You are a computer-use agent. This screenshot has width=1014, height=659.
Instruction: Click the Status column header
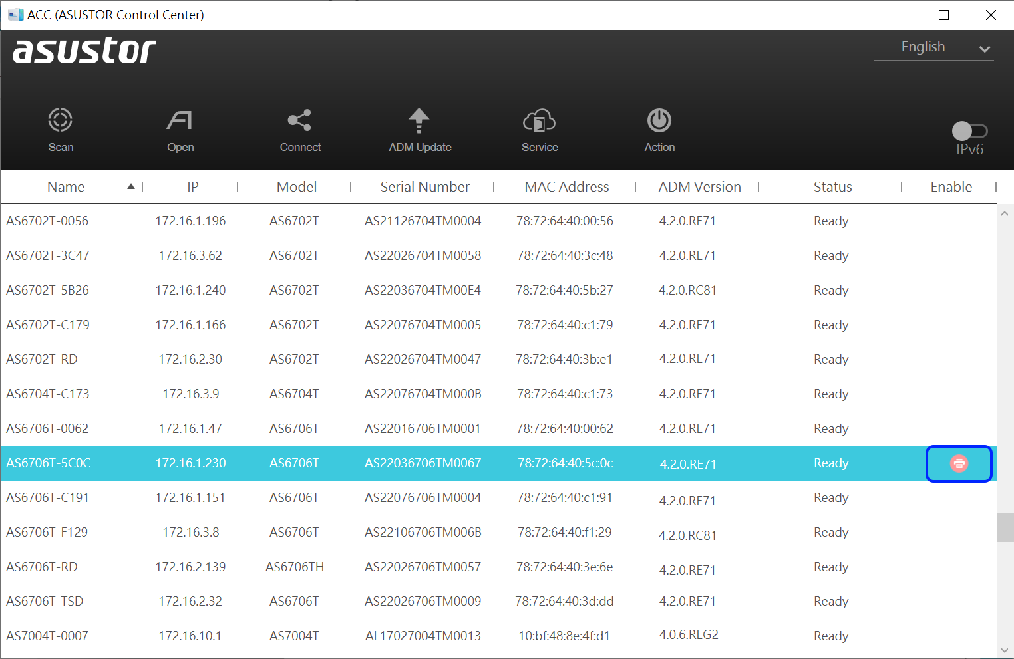(x=833, y=187)
